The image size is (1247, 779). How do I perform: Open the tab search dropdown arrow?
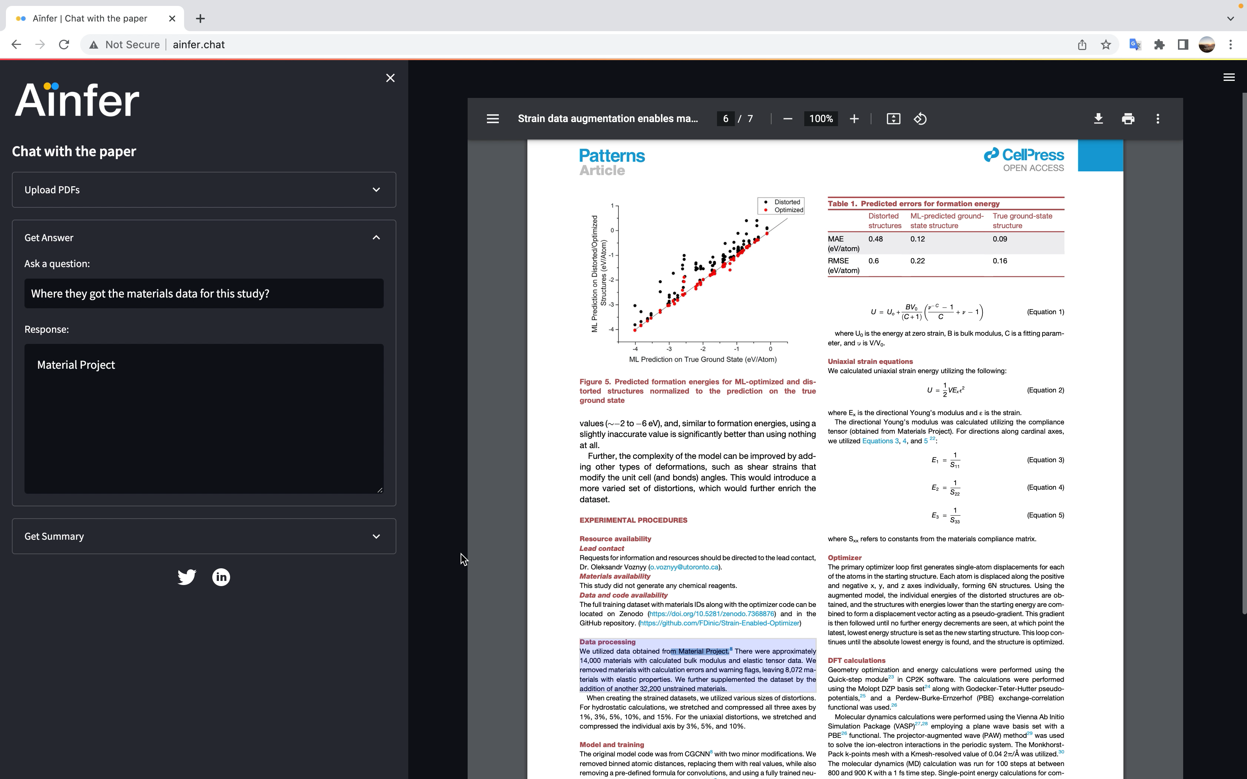click(1231, 19)
